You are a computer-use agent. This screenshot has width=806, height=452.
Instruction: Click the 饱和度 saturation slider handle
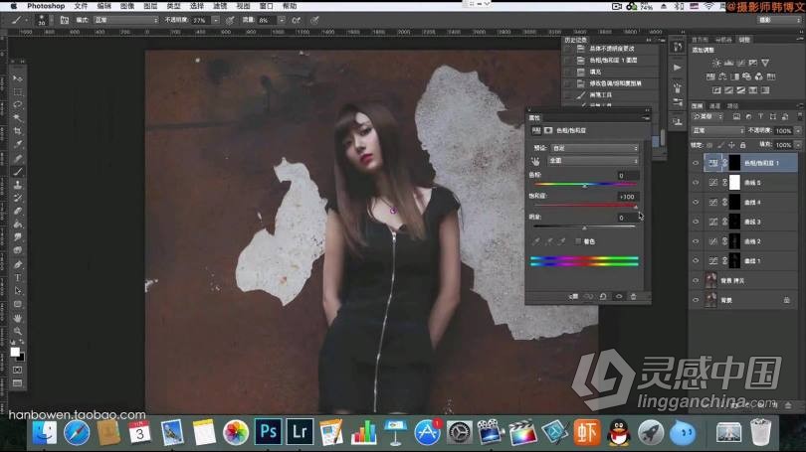636,207
